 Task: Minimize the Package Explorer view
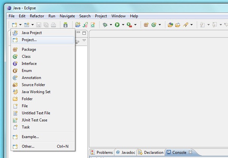click(78, 32)
